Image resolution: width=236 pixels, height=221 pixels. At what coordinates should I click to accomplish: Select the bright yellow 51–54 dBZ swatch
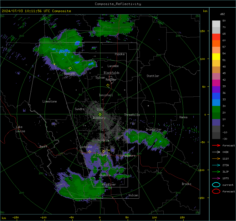point(216,56)
